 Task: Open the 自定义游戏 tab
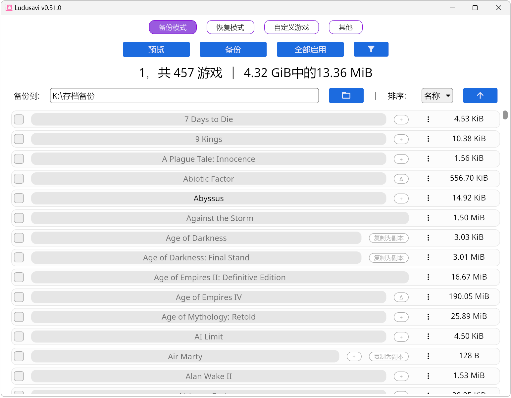291,27
